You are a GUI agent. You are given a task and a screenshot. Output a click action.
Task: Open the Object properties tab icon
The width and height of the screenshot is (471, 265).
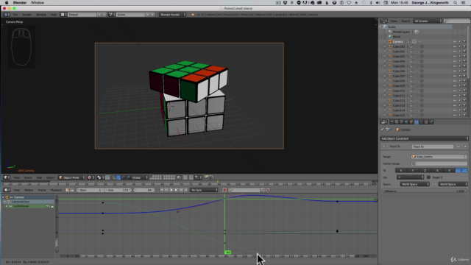(411, 122)
